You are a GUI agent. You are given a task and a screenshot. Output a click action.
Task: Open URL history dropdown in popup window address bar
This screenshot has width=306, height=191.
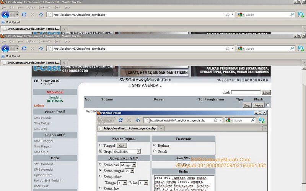point(221,120)
